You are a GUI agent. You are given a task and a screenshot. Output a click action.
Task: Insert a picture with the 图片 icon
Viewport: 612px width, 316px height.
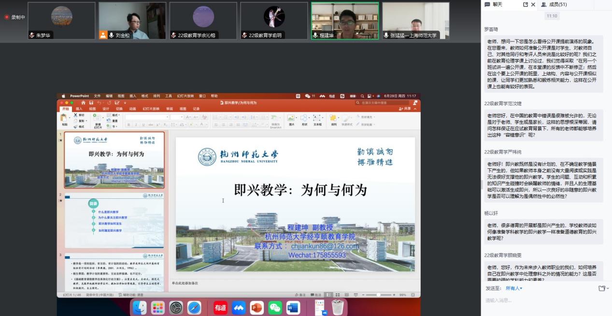pos(291,119)
